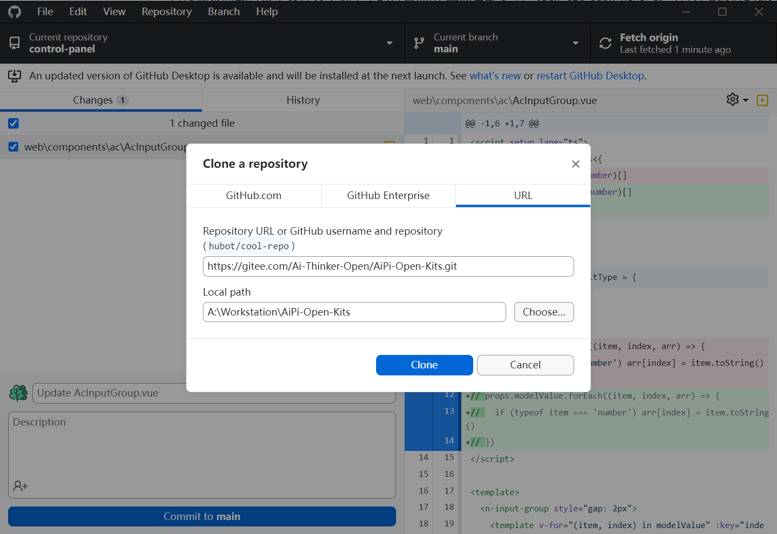
Task: Click the commit summary field Update AcInputGroup.vue
Action: 214,393
